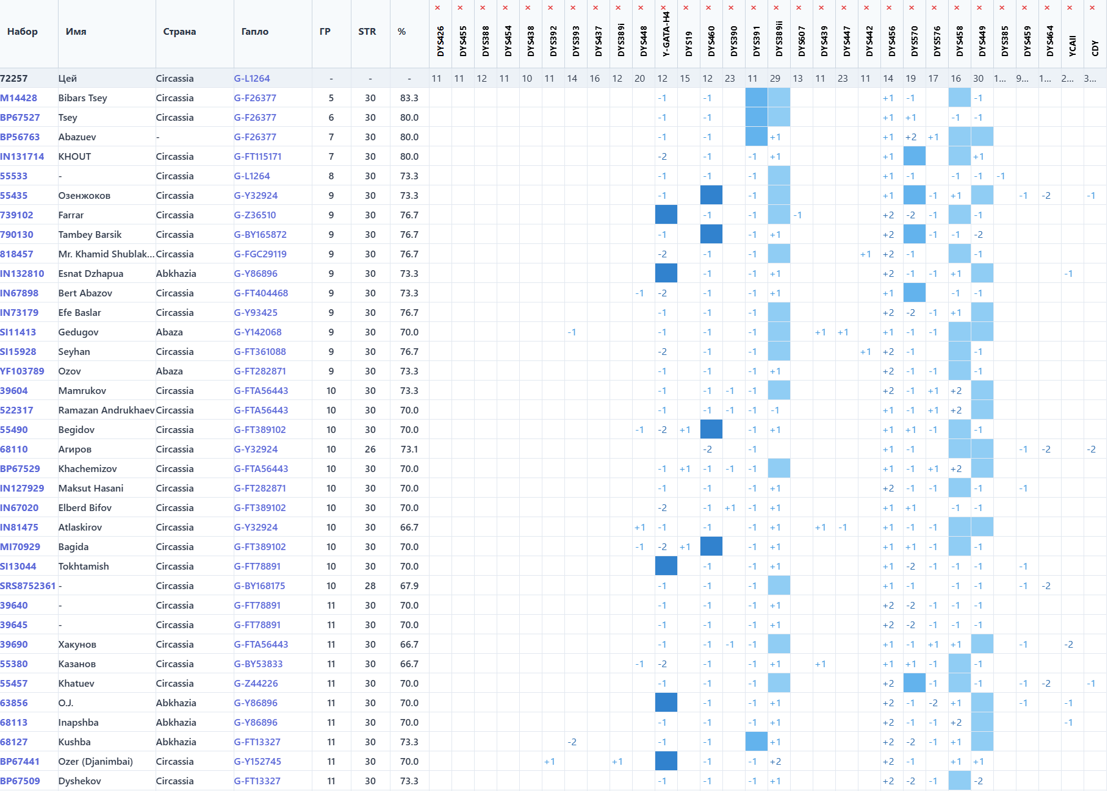Click the red X above DYS393
Viewport: 1108px width, 791px height.
[573, 8]
